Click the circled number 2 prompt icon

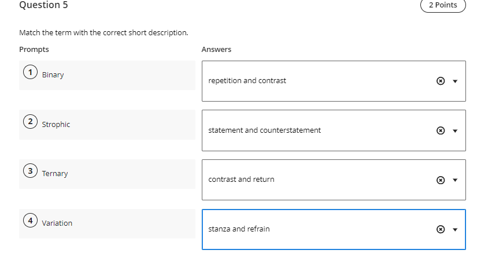28,122
